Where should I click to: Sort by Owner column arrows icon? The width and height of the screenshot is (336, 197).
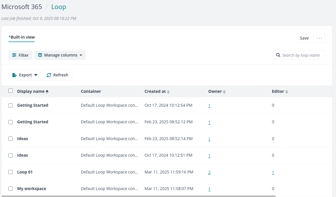[224, 92]
